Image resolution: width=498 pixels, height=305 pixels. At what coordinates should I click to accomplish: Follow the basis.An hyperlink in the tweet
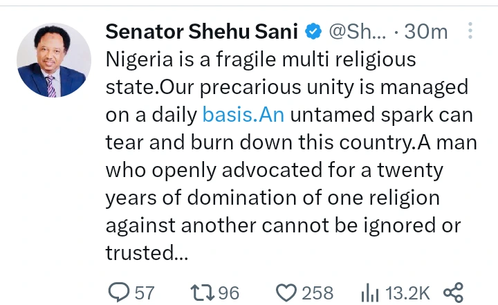click(x=243, y=115)
